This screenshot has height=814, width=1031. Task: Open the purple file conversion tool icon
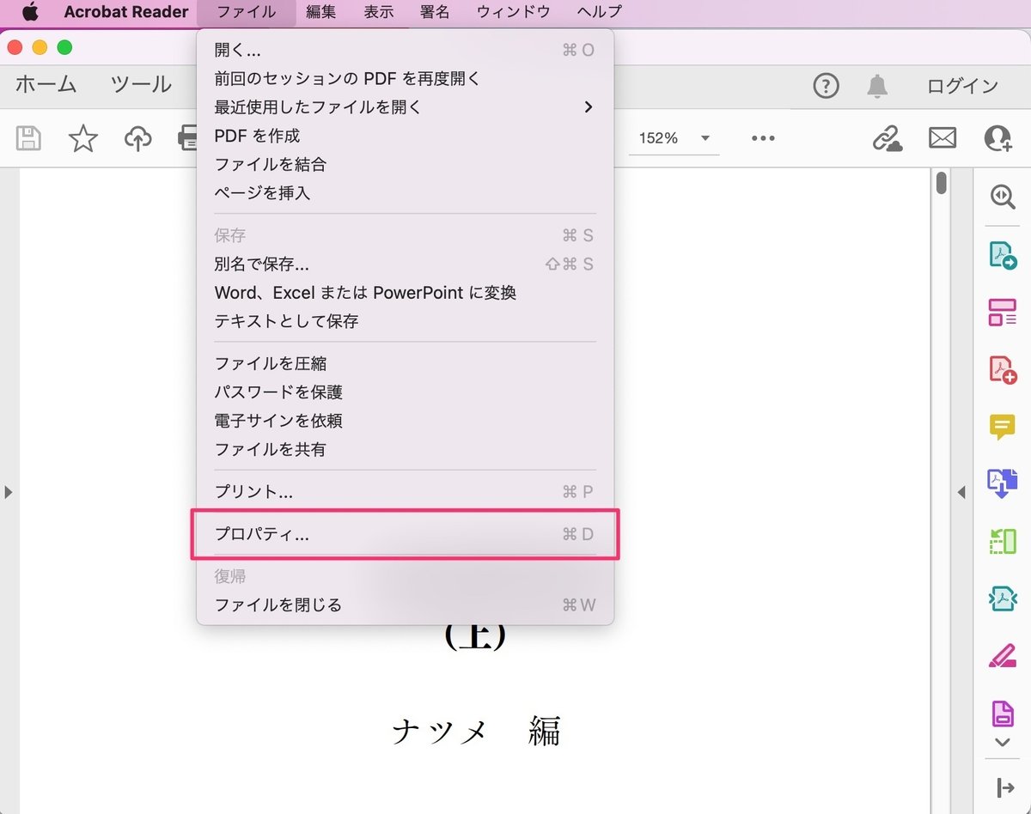tap(1003, 483)
